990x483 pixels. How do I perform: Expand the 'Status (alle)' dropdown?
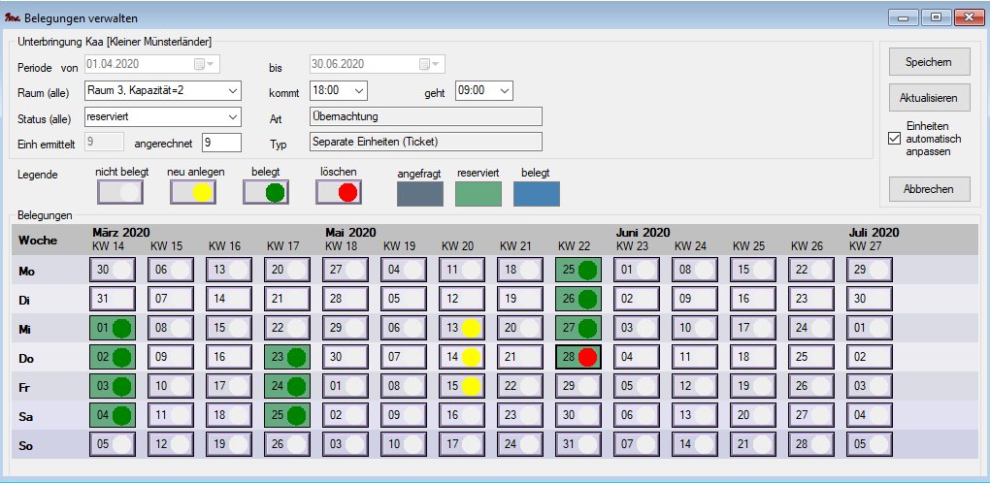pyautogui.click(x=231, y=116)
